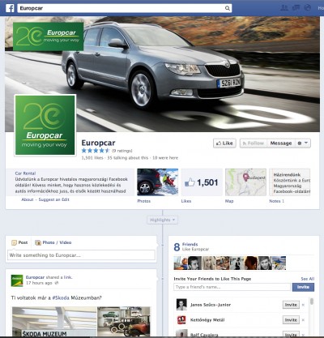The width and height of the screenshot is (324, 338).
Task: Click the Post note icon
Action: [14, 242]
